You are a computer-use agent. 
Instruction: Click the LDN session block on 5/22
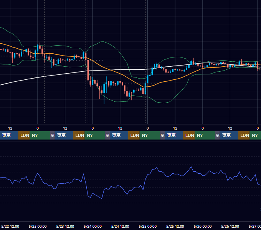coord(24,135)
